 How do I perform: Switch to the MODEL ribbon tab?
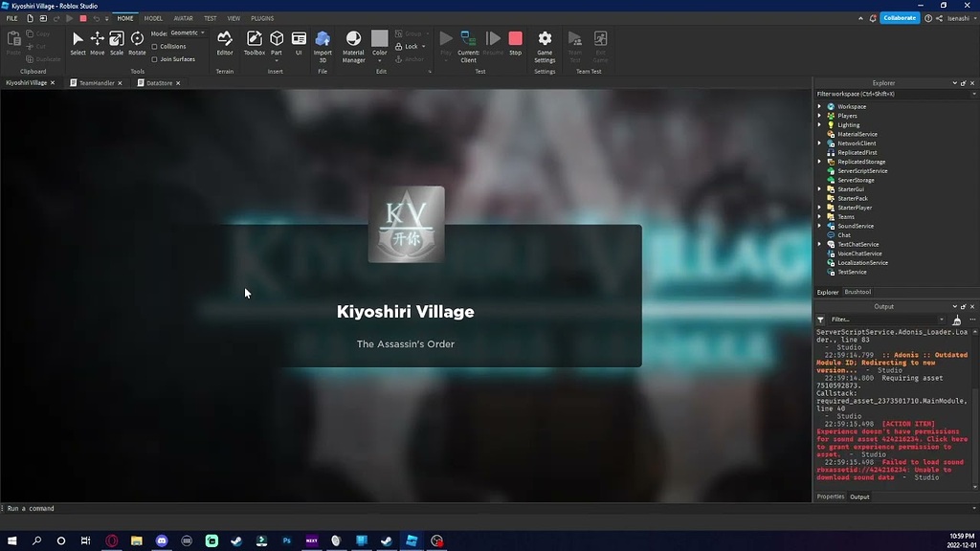[x=153, y=19]
